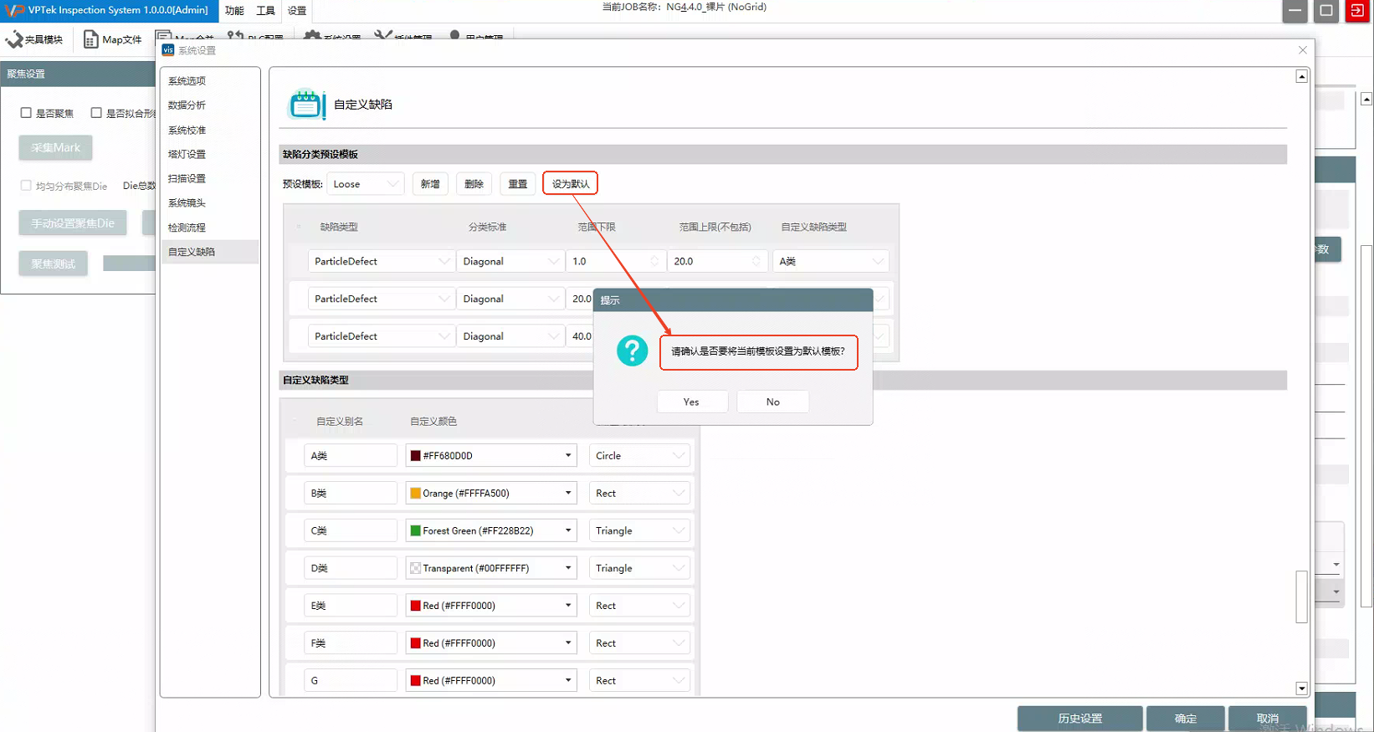Confirm with Yes in the prompt dialog

(x=691, y=402)
